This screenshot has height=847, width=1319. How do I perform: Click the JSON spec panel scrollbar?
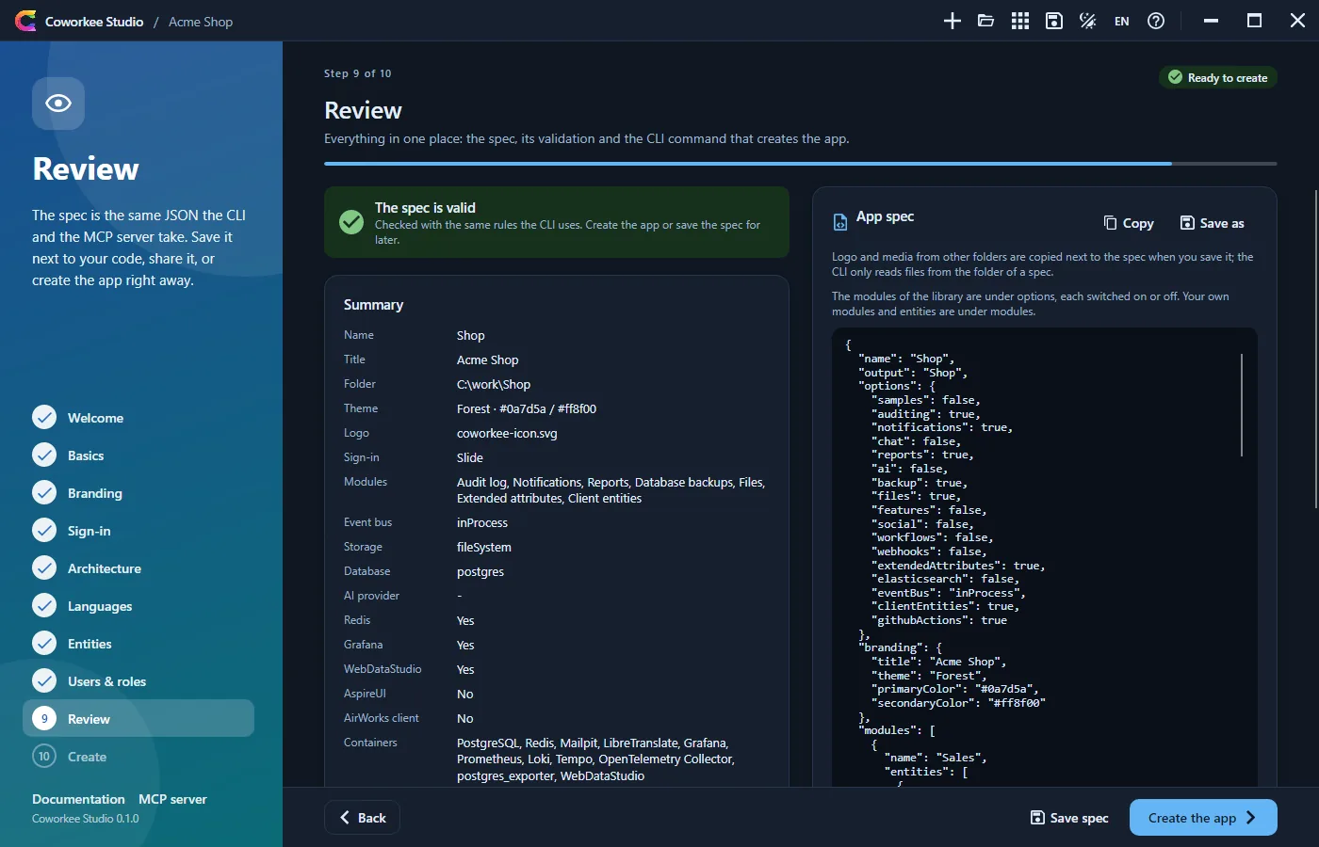coord(1242,405)
